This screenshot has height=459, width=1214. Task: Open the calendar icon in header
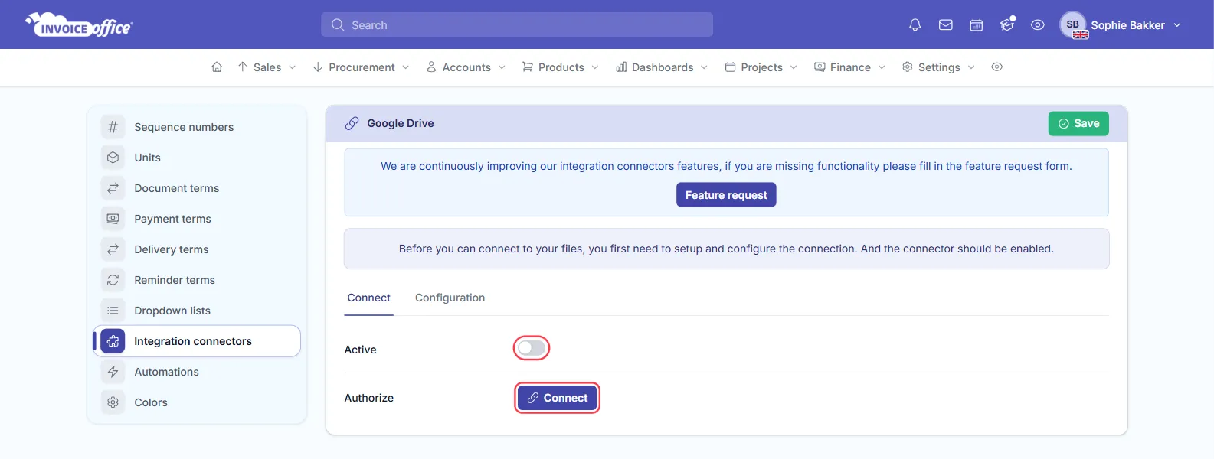977,25
